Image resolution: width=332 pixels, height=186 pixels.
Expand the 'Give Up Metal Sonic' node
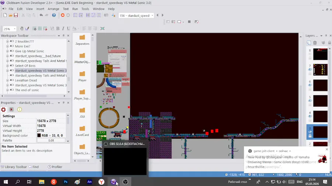pos(7,51)
